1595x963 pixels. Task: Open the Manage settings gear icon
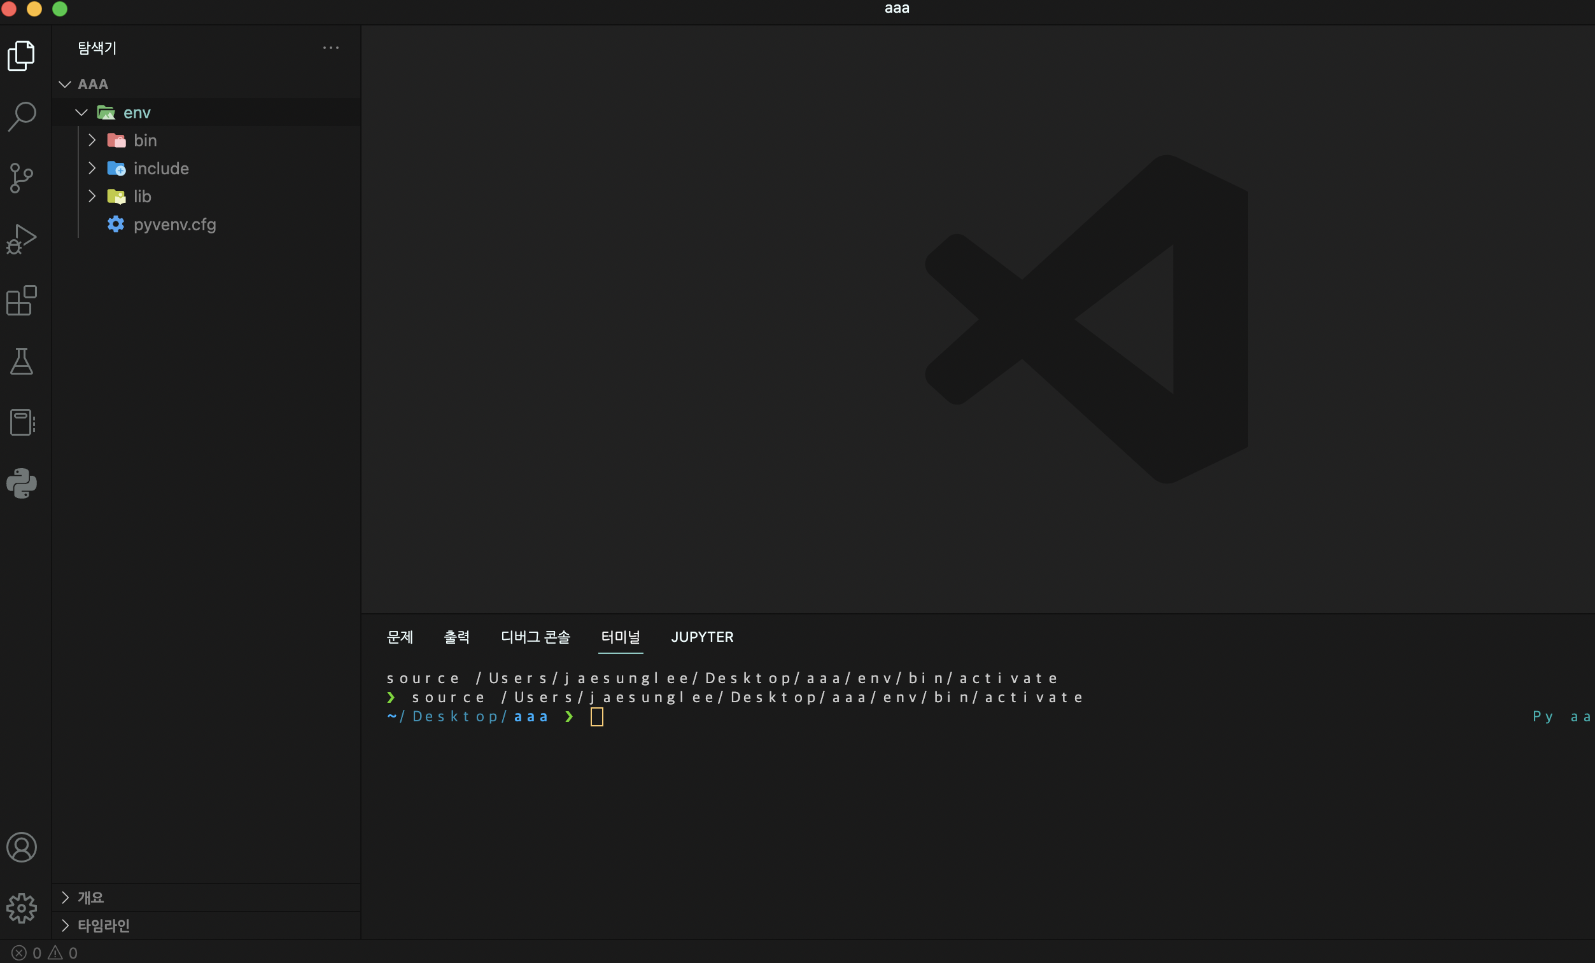pos(22,908)
